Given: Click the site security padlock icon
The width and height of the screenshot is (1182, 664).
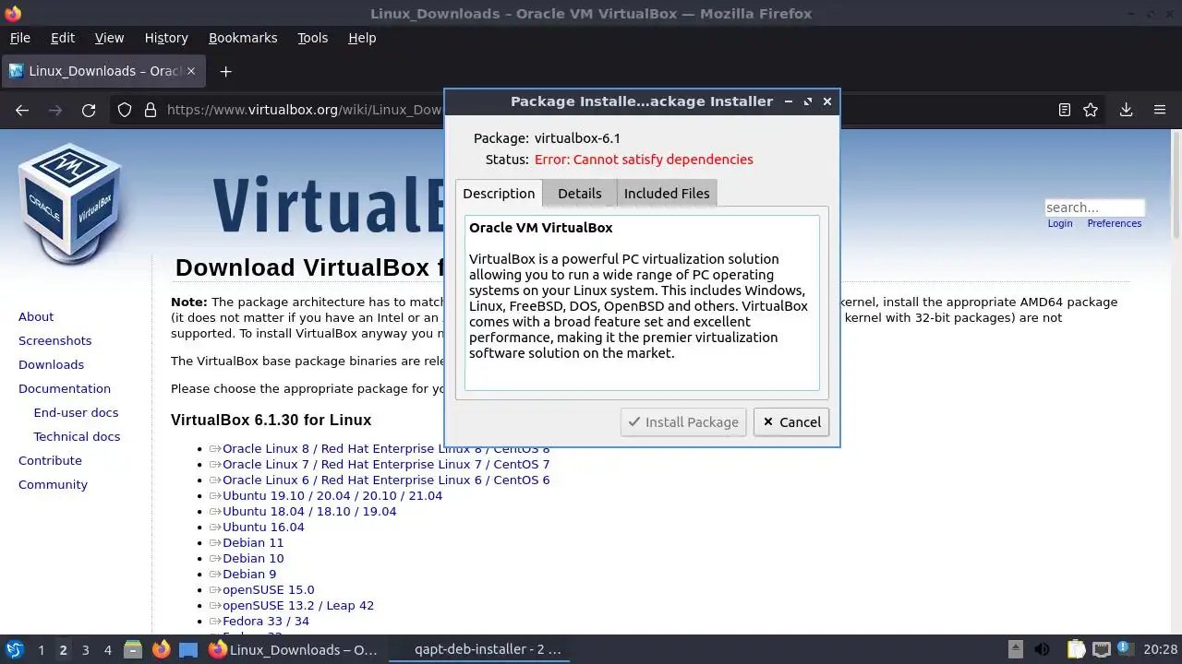Looking at the screenshot, I should [x=151, y=110].
